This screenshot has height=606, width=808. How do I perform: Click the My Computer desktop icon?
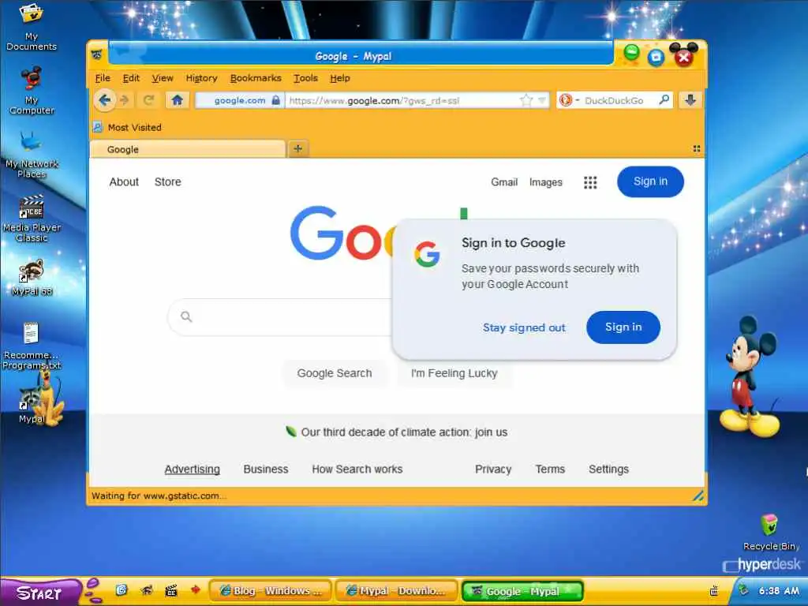click(32, 90)
